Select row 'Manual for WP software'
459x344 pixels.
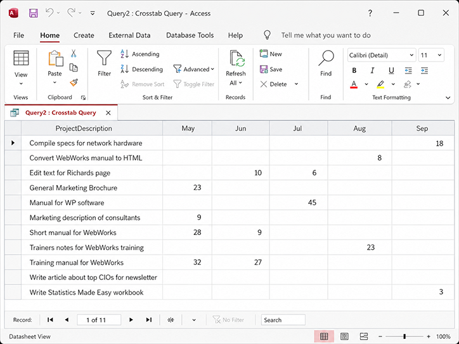(x=13, y=203)
